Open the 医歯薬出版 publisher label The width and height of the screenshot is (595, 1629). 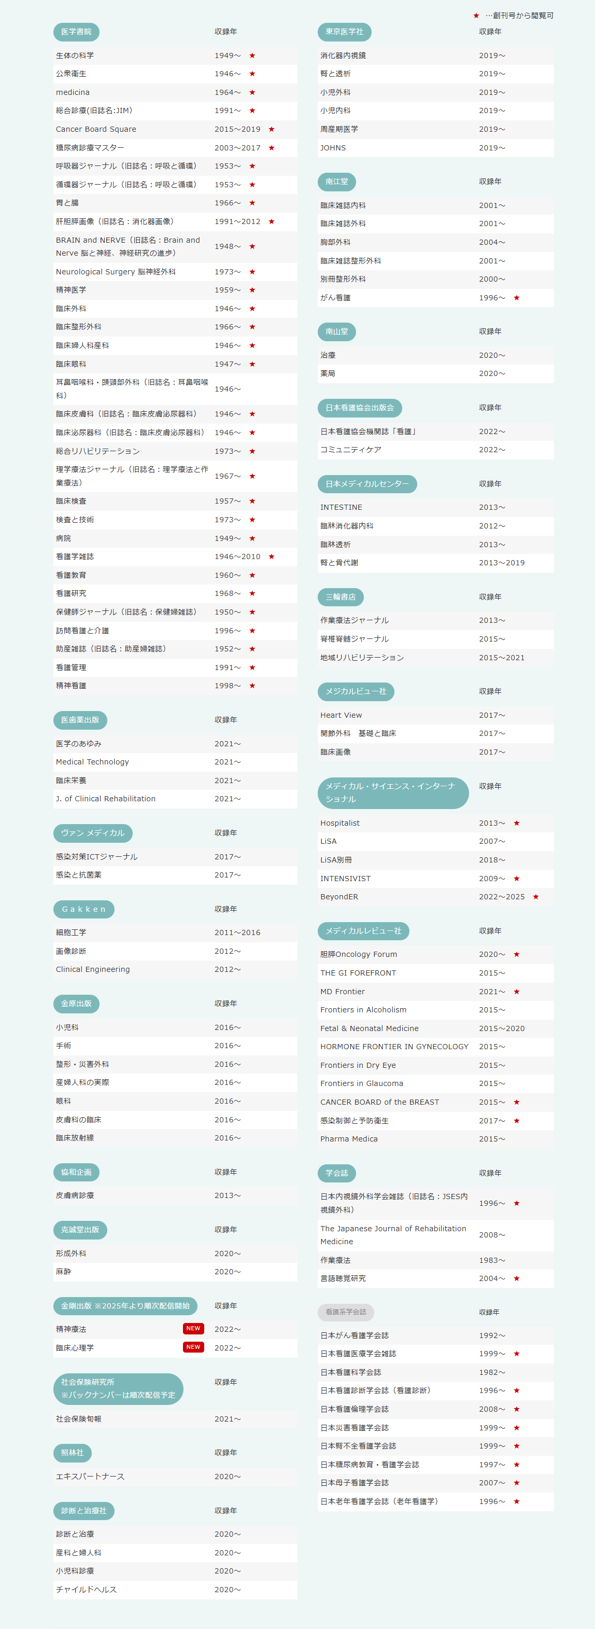(80, 720)
